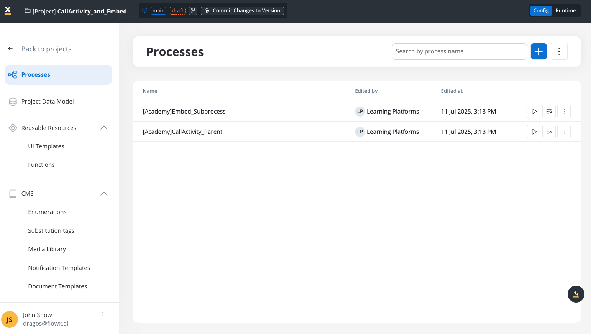Open the main branch selector

158,11
